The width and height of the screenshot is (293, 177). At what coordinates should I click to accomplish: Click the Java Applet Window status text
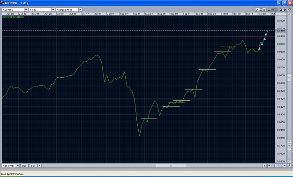coord(12,174)
